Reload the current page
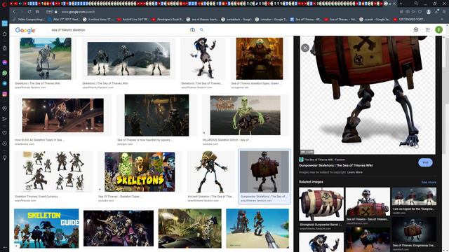This screenshot has width=449, height=252. coord(29,12)
